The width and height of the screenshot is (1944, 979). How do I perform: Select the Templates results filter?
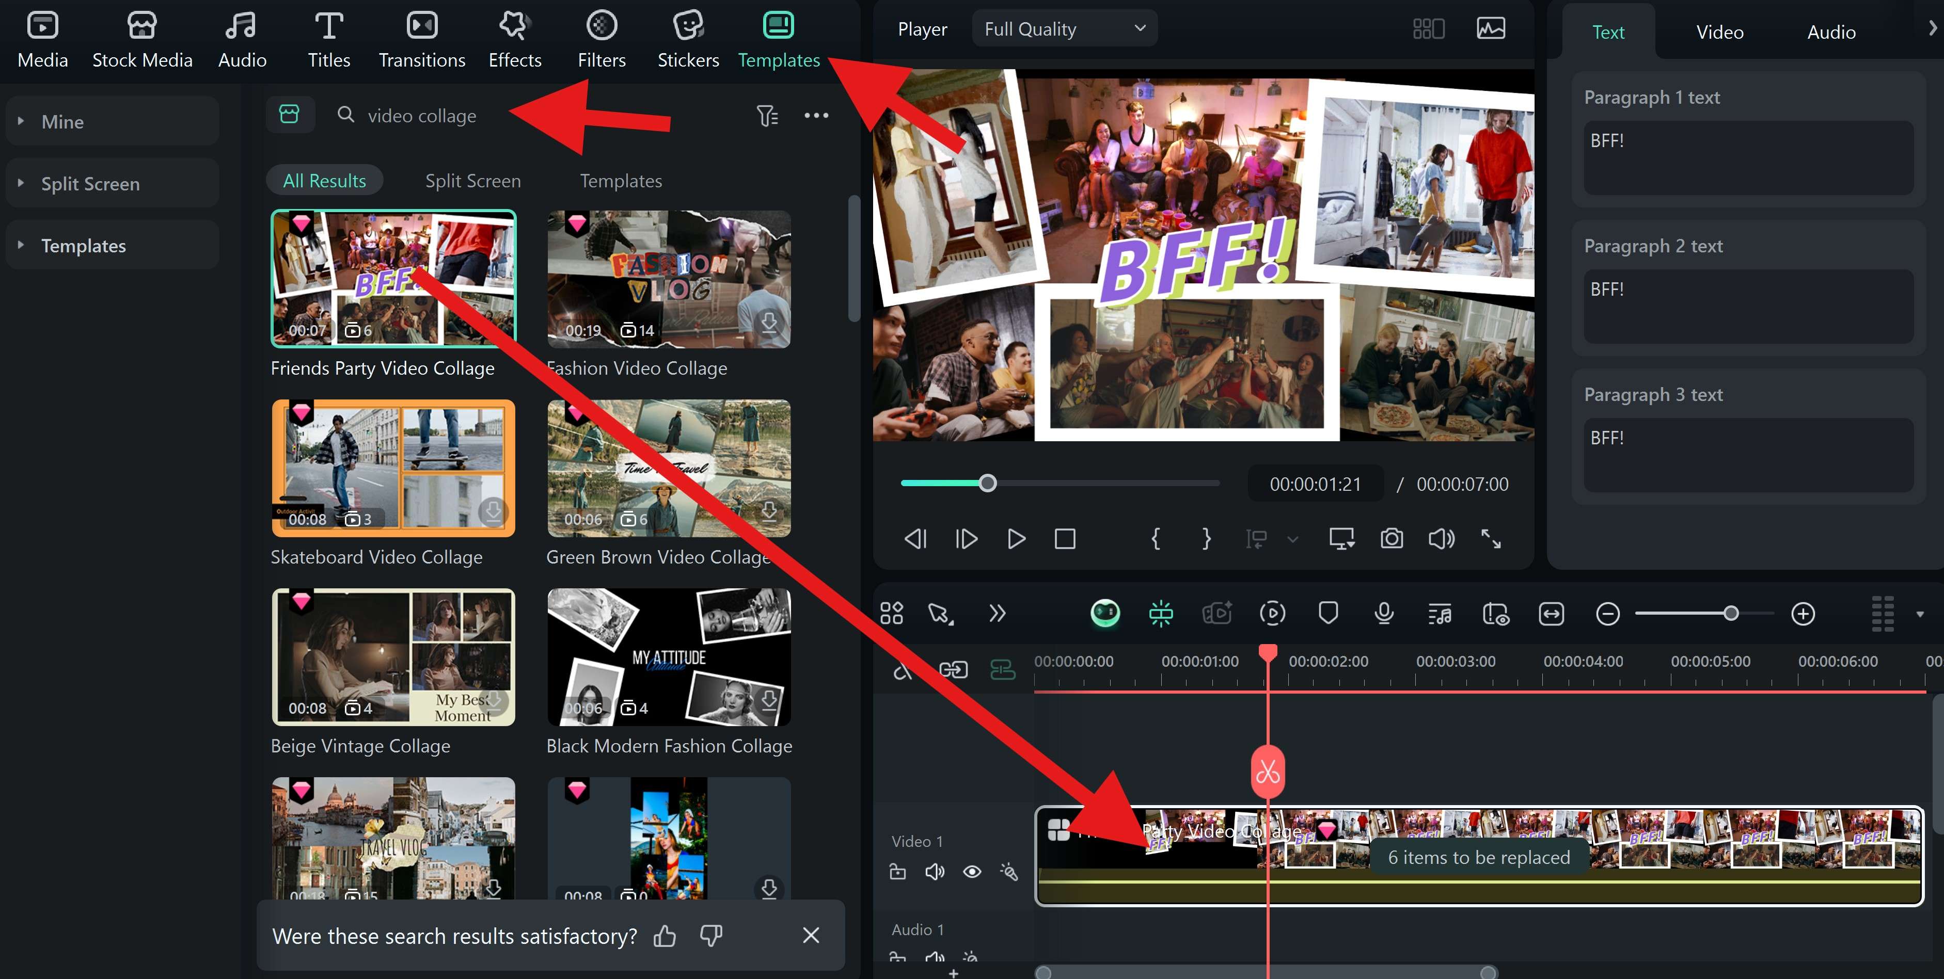pos(620,180)
